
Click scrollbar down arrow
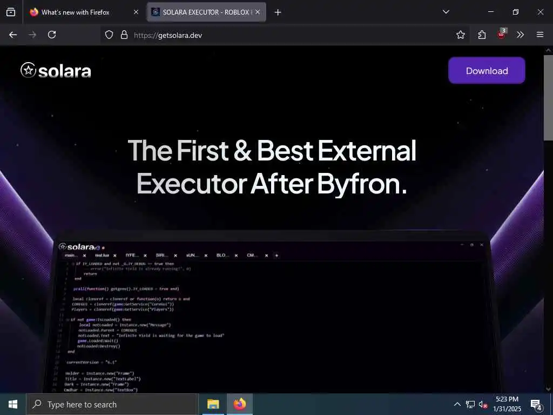pyautogui.click(x=548, y=389)
